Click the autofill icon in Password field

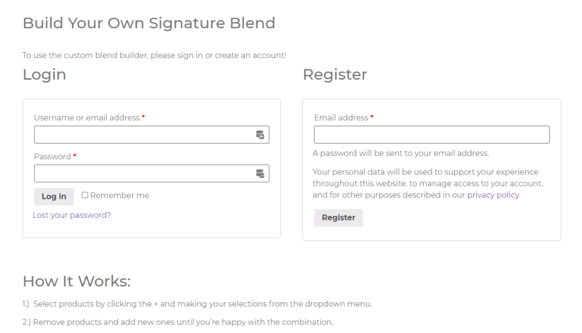(260, 174)
